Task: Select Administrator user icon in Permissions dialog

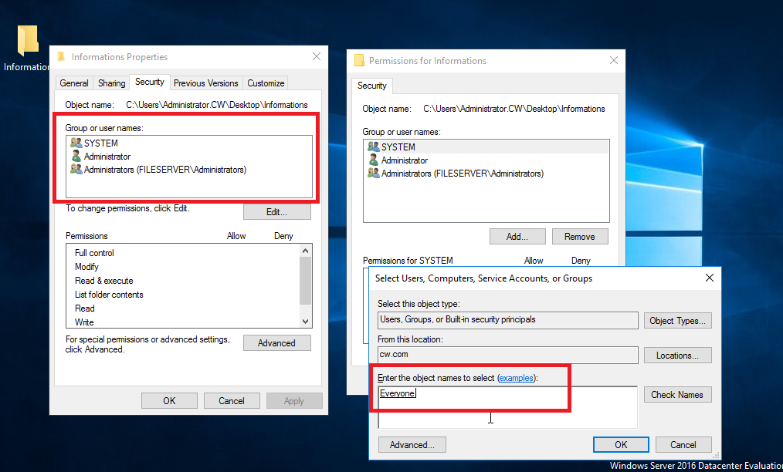Action: pyautogui.click(x=374, y=160)
